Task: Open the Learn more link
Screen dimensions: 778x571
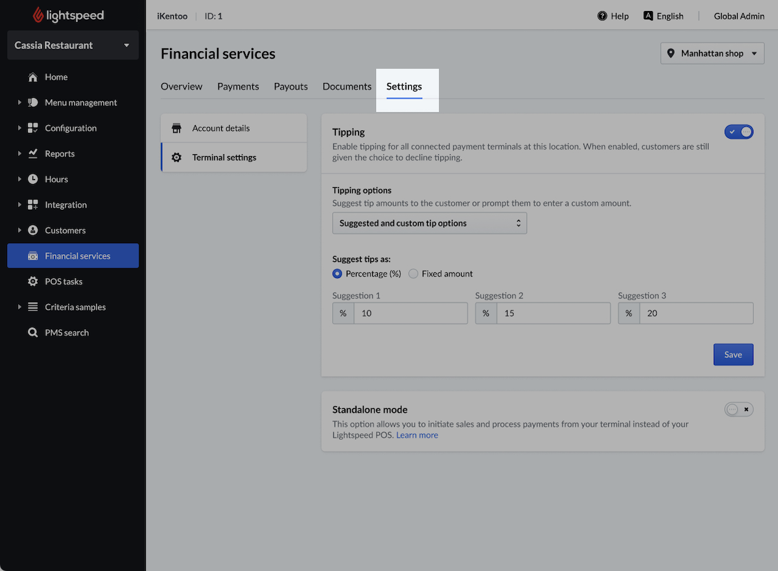Action: coord(417,435)
